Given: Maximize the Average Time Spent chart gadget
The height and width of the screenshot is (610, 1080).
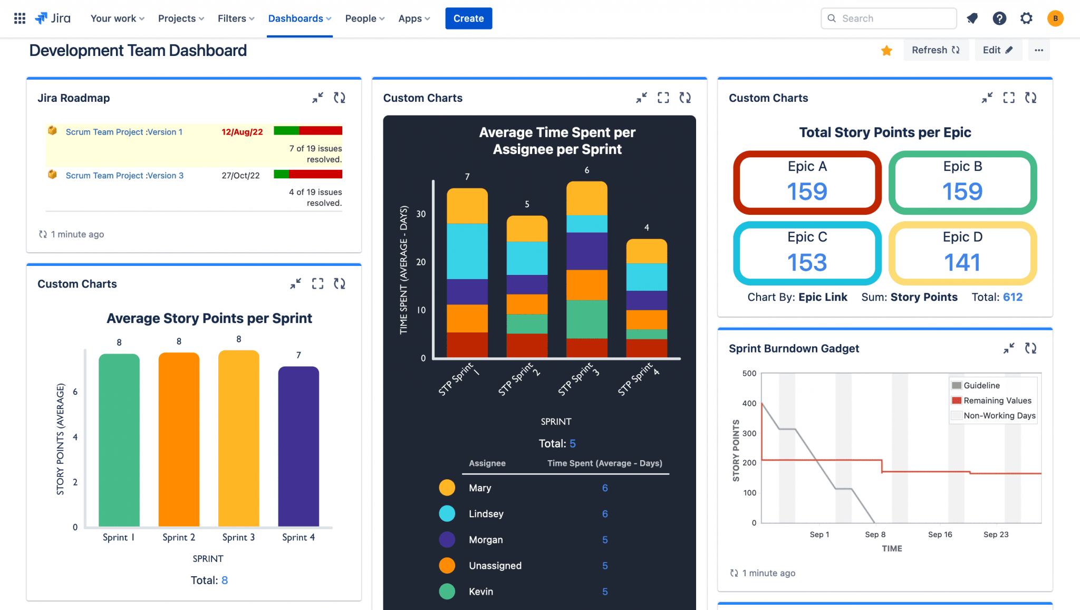Looking at the screenshot, I should tap(663, 98).
